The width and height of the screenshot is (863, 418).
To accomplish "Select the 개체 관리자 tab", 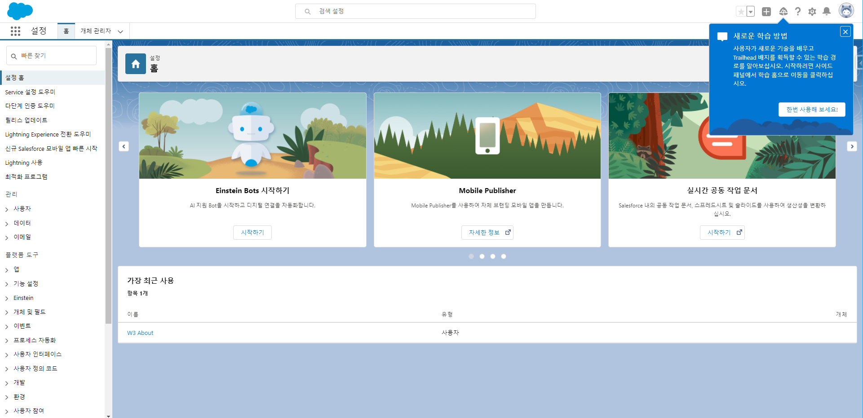I will pos(96,31).
